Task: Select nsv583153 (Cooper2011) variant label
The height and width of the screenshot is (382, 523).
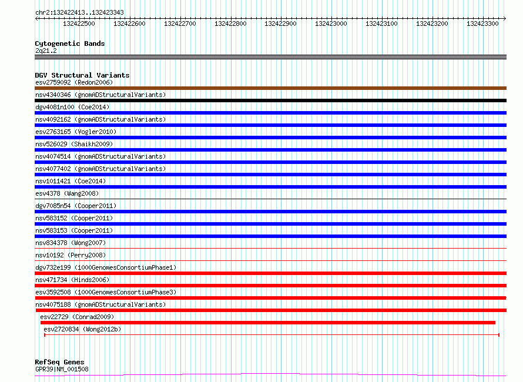Action: 74,230
